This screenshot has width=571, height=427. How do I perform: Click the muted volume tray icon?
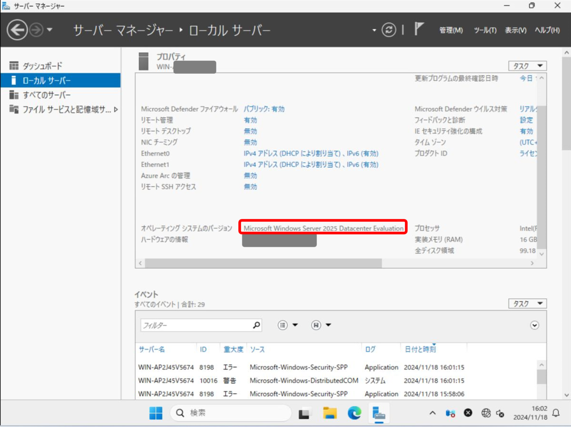501,413
